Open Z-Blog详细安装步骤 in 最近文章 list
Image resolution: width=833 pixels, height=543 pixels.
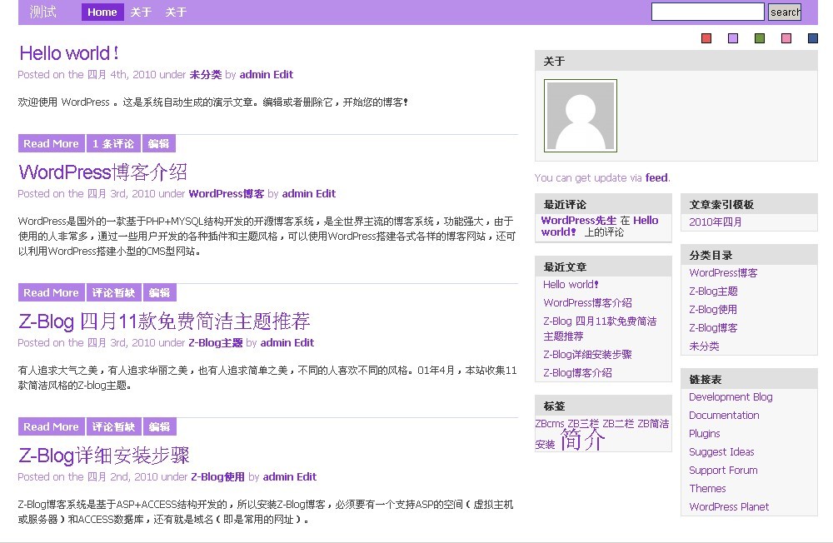pyautogui.click(x=587, y=355)
